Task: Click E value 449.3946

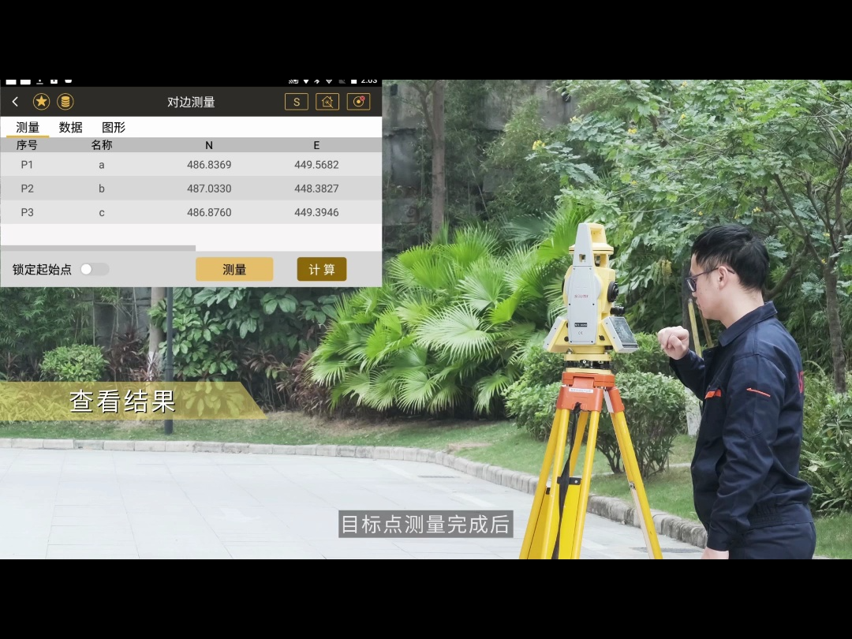Action: [316, 212]
